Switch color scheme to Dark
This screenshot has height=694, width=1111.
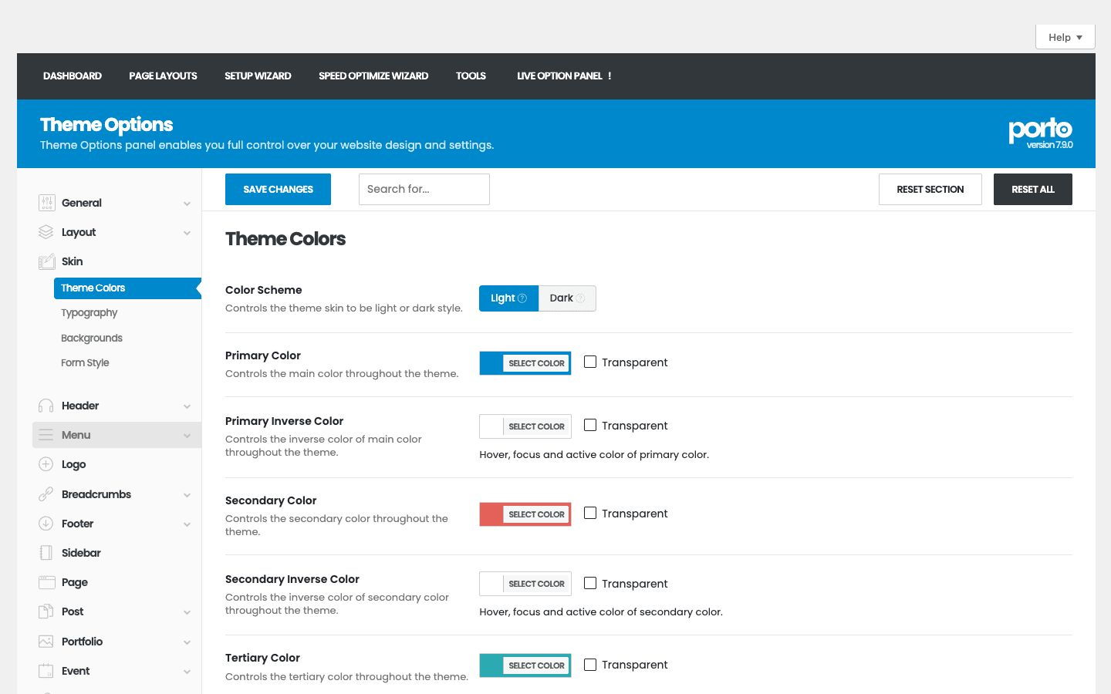(x=567, y=298)
